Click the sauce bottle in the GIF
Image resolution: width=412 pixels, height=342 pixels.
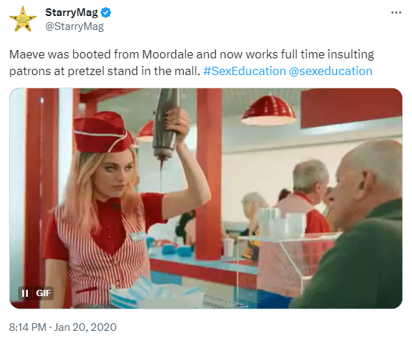tap(166, 124)
